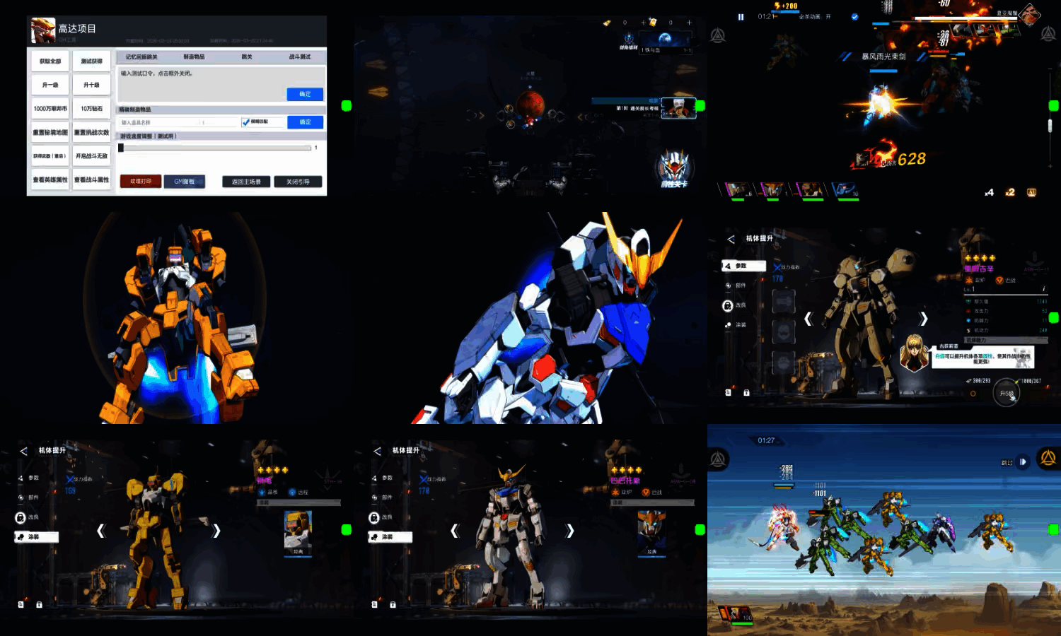Toggle the 模糊匹配 checkbox
This screenshot has width=1061, height=636.
click(245, 122)
